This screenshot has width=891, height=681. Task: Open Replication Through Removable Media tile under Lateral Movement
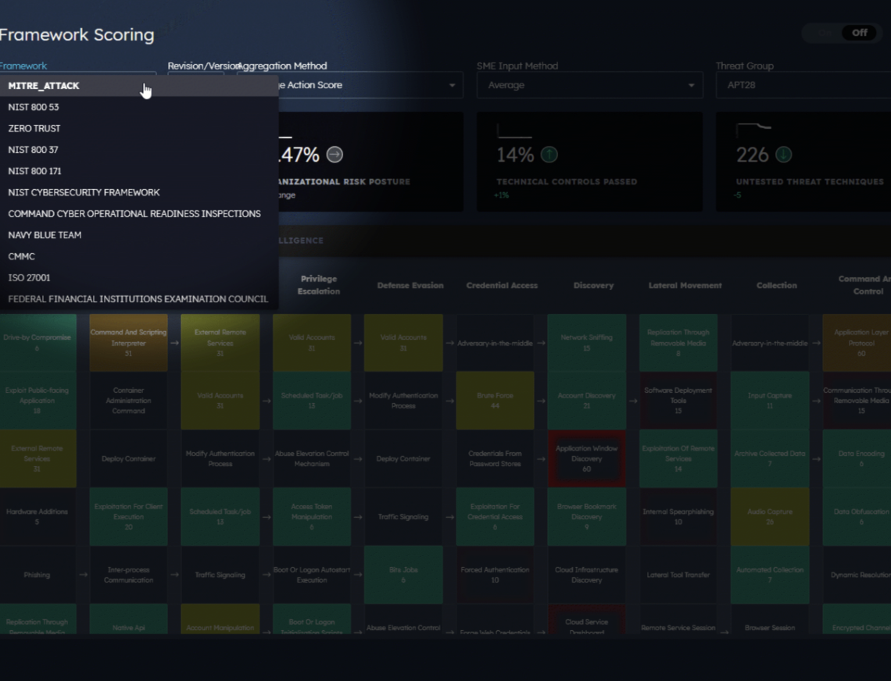[x=678, y=343]
